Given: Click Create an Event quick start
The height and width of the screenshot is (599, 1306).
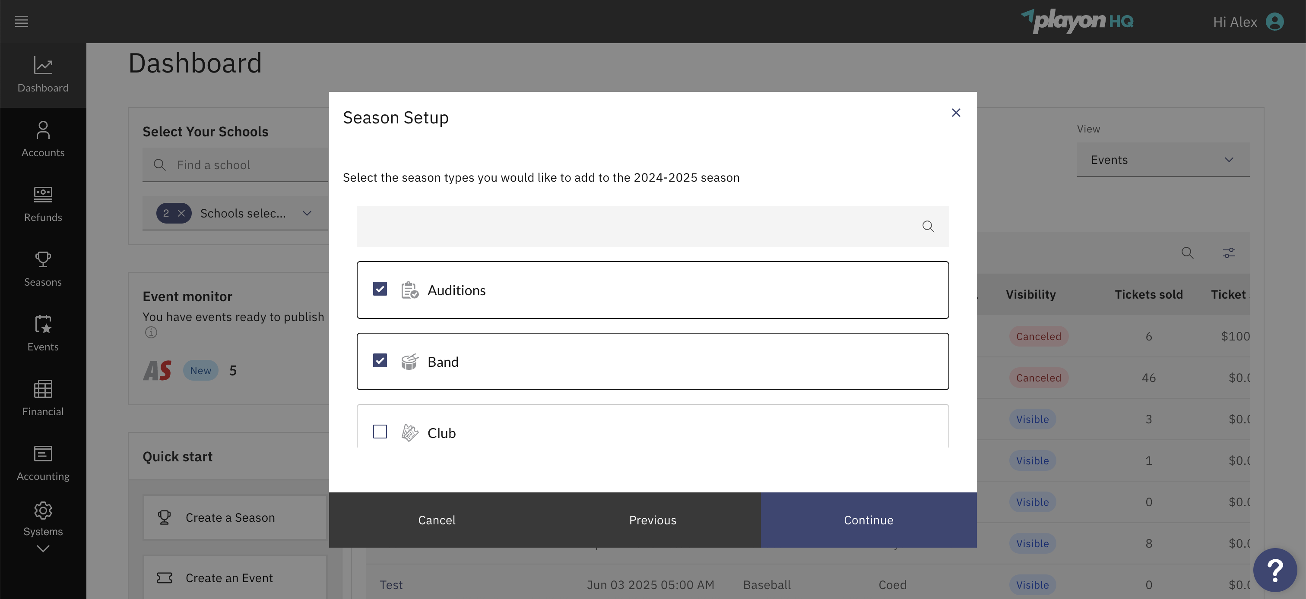Looking at the screenshot, I should click(235, 578).
